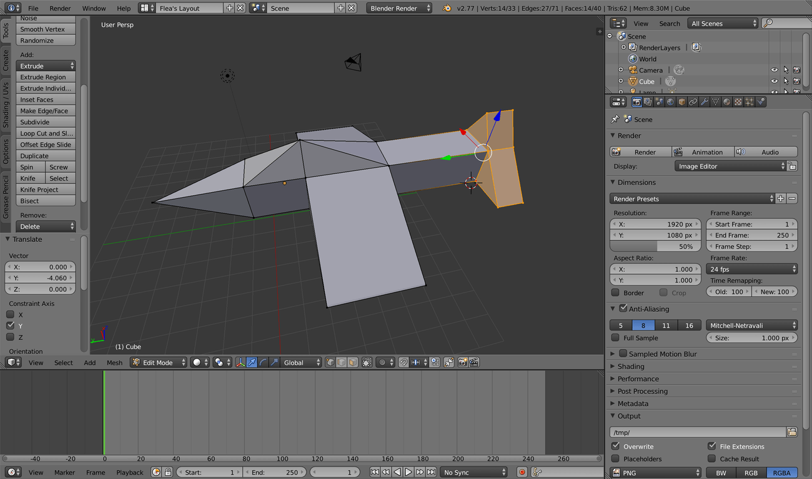Toggle the snap magnet icon in 3D view header
This screenshot has width=812, height=479.
pyautogui.click(x=404, y=362)
